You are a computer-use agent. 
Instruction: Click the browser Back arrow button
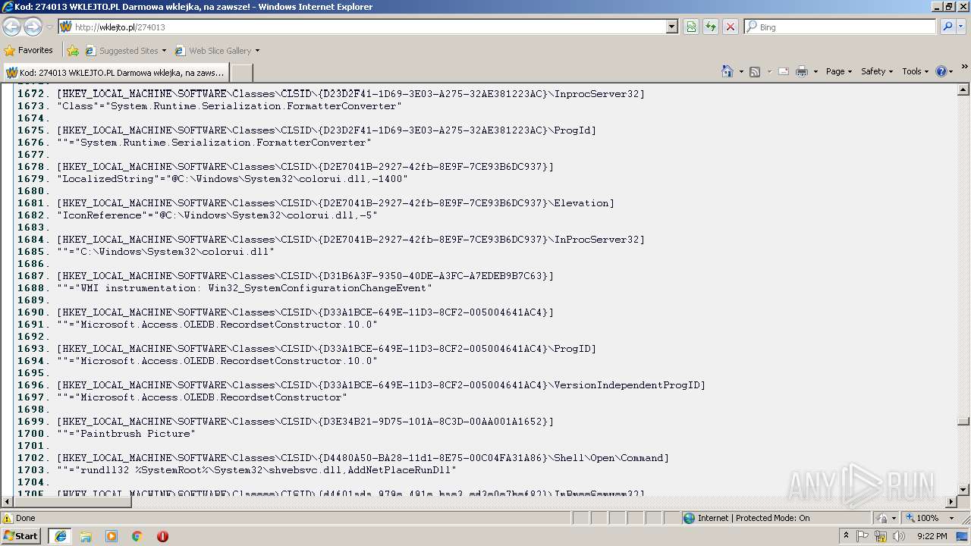tap(12, 27)
